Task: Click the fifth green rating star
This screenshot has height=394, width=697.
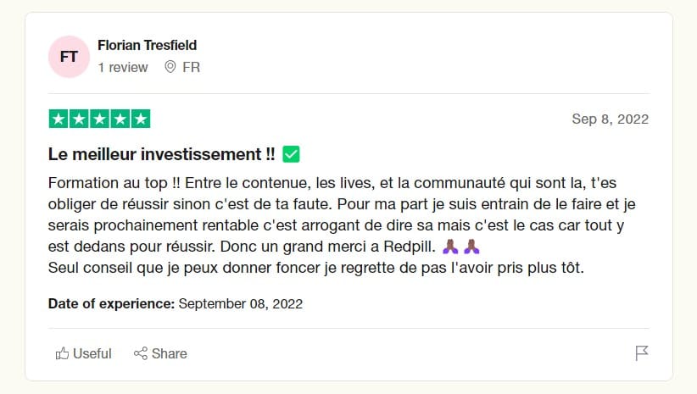Action: [x=141, y=119]
